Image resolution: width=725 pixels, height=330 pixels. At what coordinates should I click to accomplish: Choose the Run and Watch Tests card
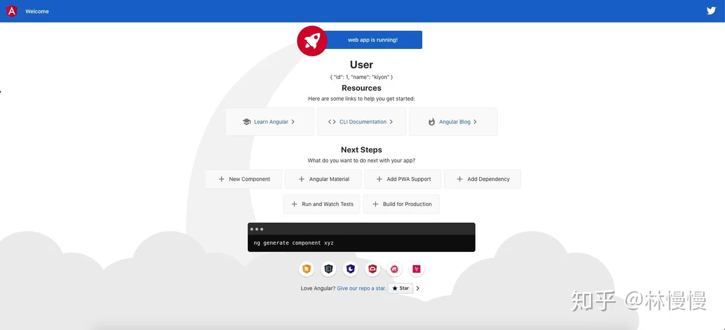click(322, 204)
